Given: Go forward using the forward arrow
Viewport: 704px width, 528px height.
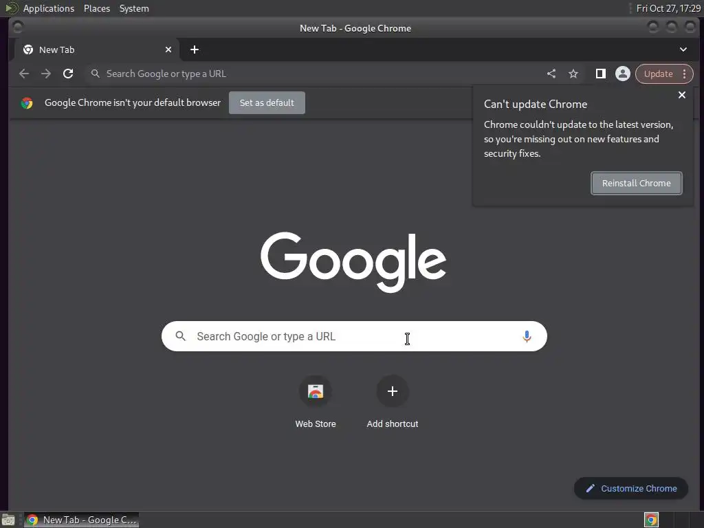Looking at the screenshot, I should coord(46,74).
